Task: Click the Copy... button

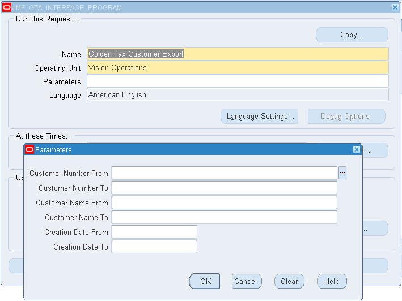Action: (352, 35)
